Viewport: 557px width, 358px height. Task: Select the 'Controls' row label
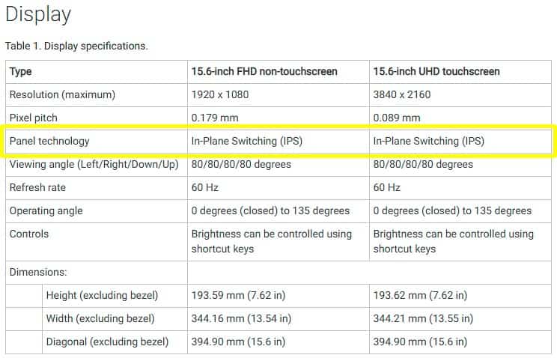(29, 234)
